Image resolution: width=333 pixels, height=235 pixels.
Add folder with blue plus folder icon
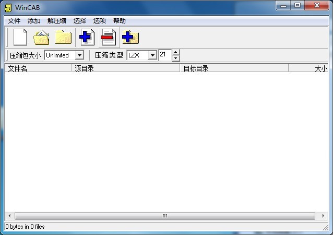(130, 37)
